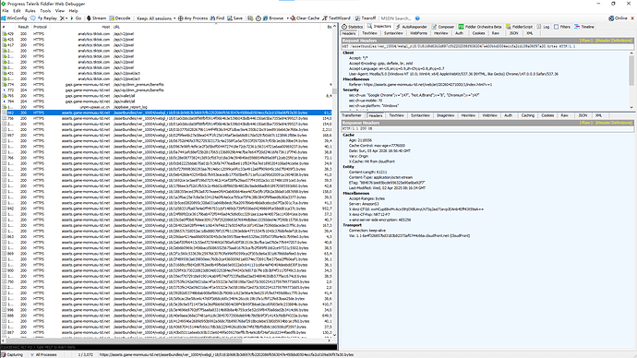The height and width of the screenshot is (358, 637).
Task: Open the Find sessions dialog
Action: [x=217, y=18]
